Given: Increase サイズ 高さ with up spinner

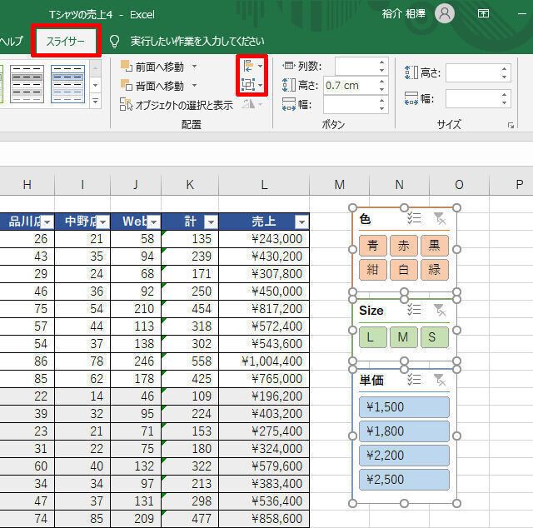Looking at the screenshot, I should pyautogui.click(x=504, y=69).
